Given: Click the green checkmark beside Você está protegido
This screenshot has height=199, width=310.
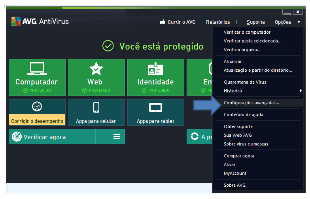Looking at the screenshot, I should 108,46.
